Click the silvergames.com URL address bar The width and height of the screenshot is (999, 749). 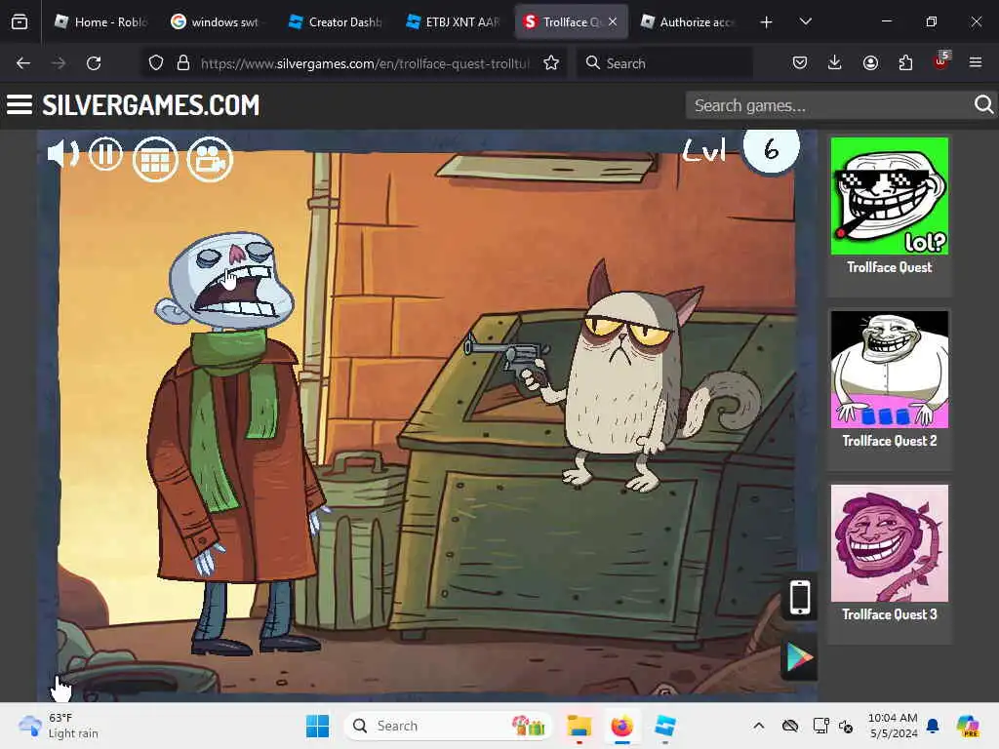click(365, 63)
